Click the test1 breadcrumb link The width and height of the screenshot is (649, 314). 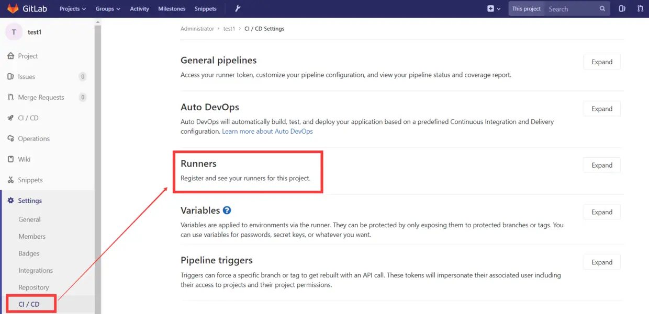(229, 29)
